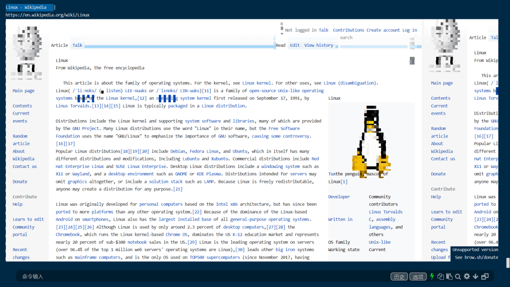Open settings via the gear icon
510x287 pixels.
pyautogui.click(x=467, y=276)
